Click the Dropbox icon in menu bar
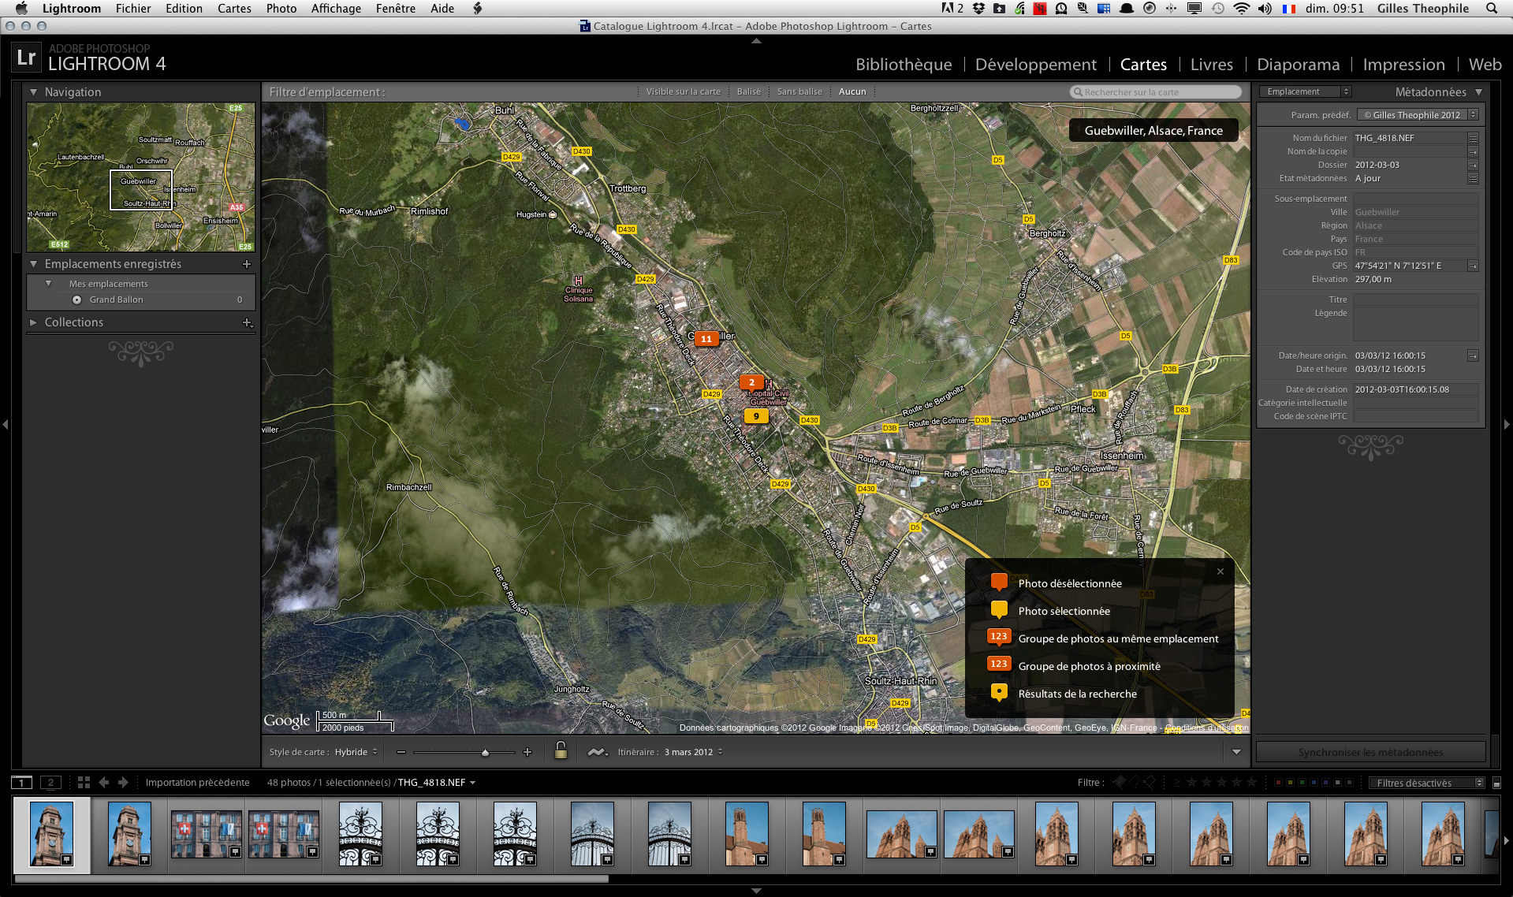Viewport: 1513px width, 897px height. [978, 9]
